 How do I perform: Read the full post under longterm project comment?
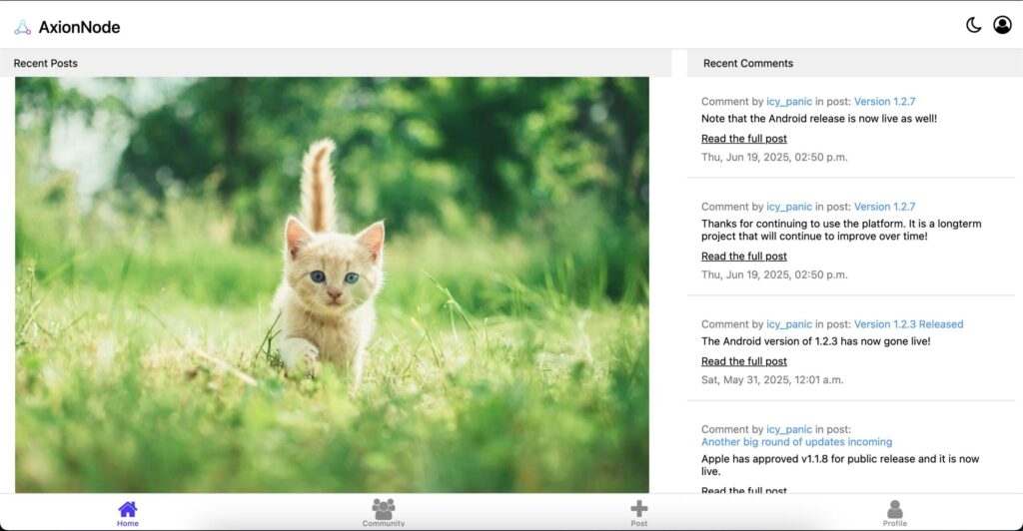(743, 257)
